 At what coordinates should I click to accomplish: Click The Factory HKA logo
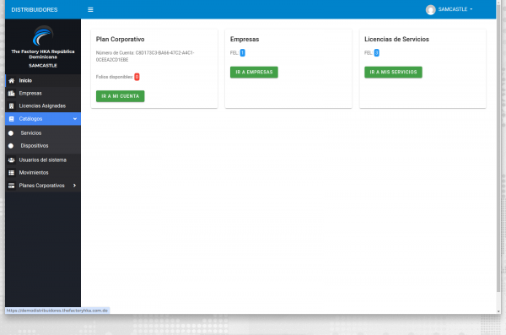coord(43,35)
